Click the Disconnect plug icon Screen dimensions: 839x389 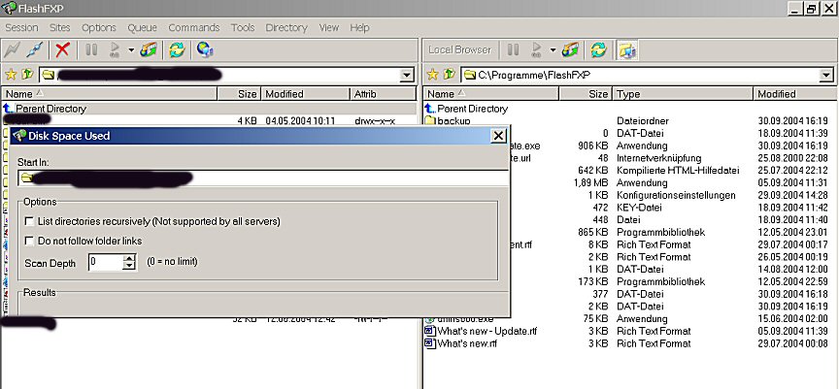[36, 49]
